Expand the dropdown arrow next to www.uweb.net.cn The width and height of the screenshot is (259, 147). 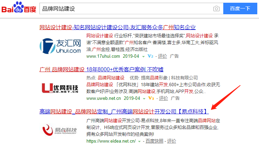144,99
